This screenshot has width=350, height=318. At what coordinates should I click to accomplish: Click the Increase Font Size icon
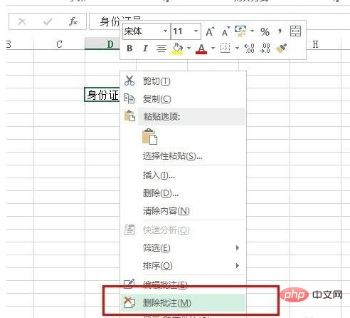point(210,31)
